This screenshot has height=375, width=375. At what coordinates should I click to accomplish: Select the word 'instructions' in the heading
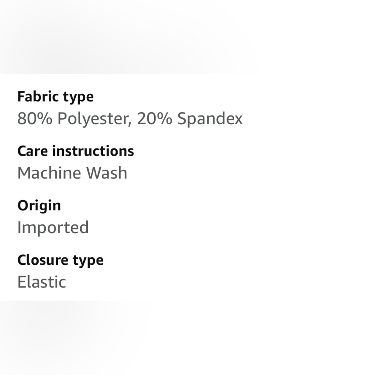tap(93, 151)
